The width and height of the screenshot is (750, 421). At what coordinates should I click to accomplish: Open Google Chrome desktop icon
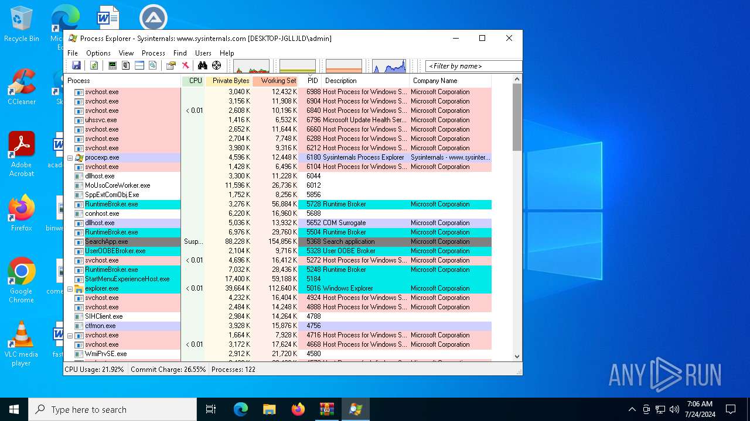22,281
